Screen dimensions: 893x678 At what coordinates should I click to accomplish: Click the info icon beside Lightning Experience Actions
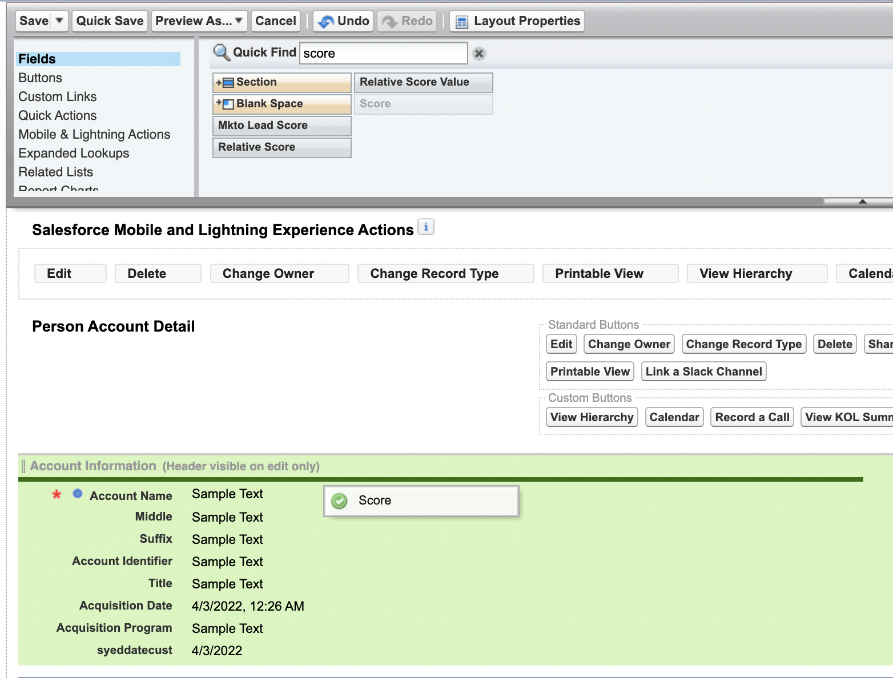[426, 227]
